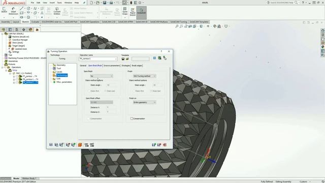Image resolution: width=325 pixels, height=183 pixels.
Task: Expand the FT_contour operation node
Action: tap(14, 76)
